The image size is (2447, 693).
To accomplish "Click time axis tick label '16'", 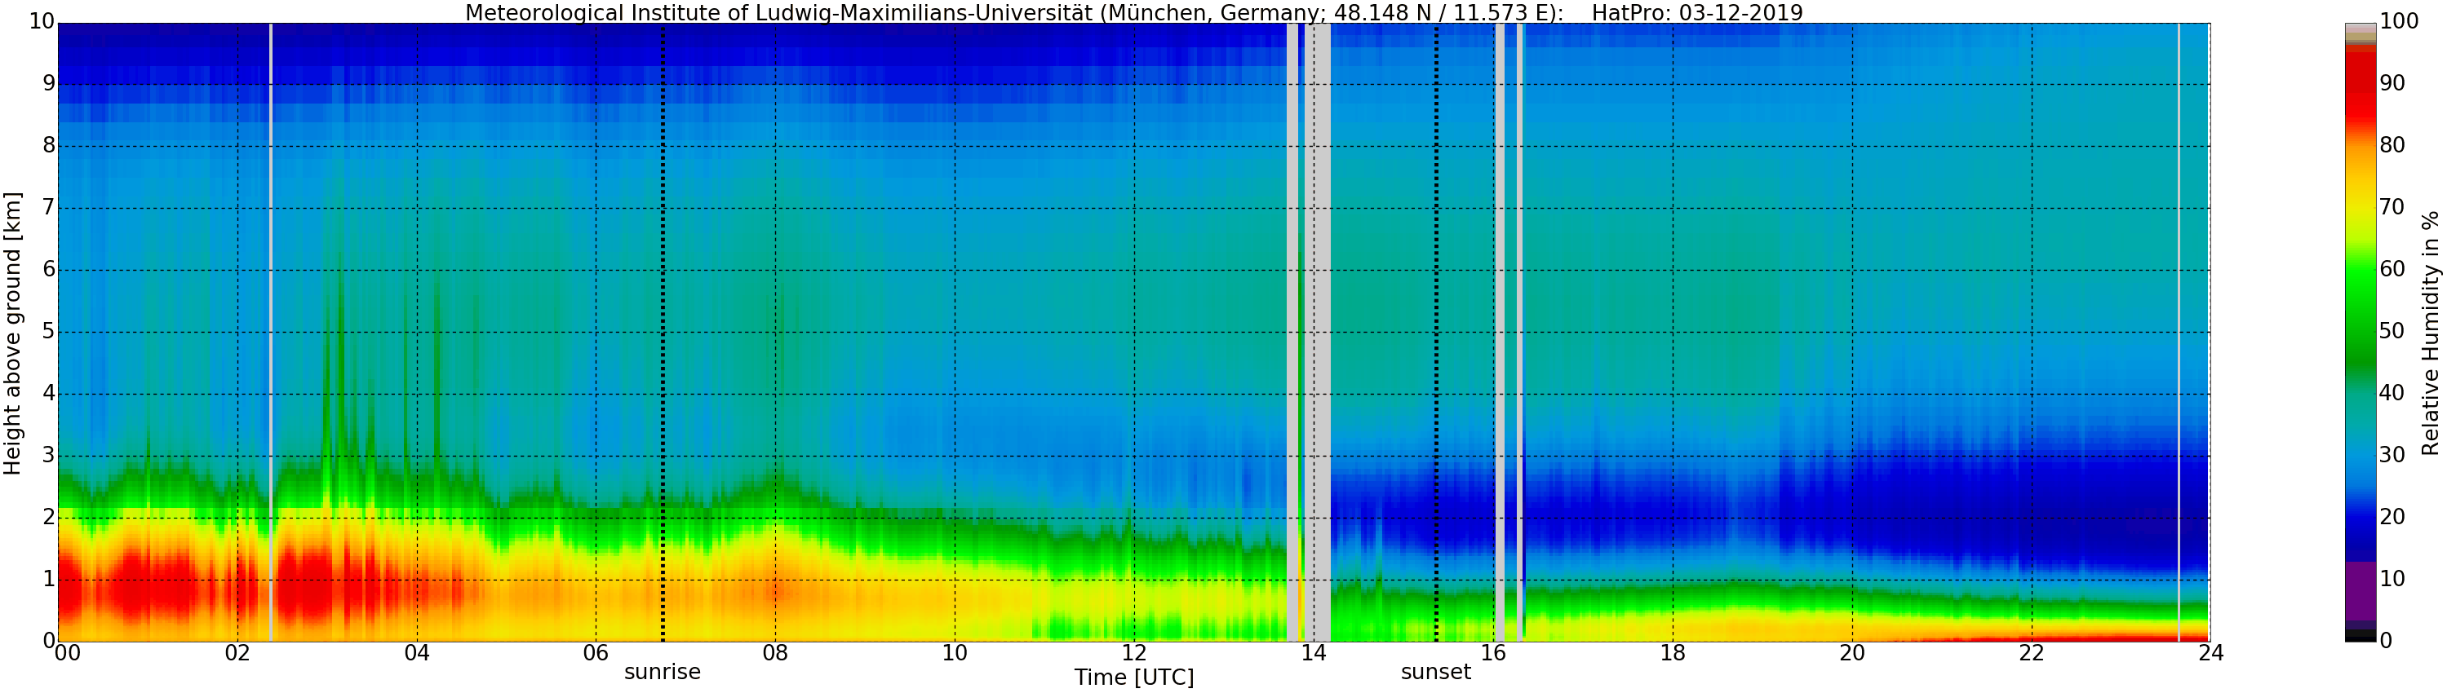I will coord(1493,653).
